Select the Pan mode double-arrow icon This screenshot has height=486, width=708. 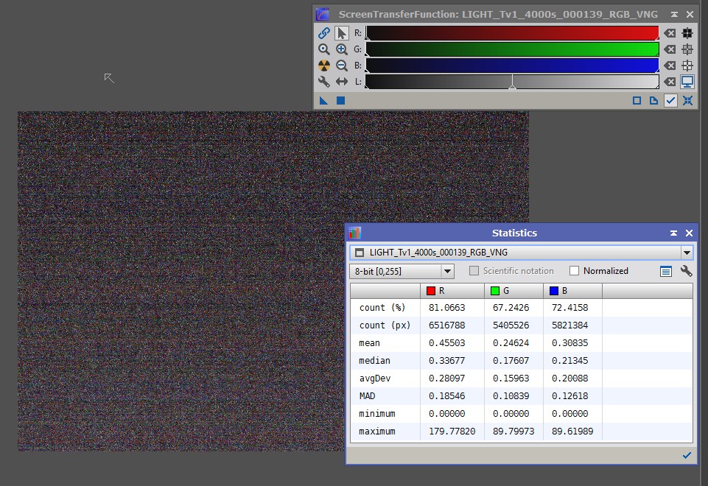pyautogui.click(x=342, y=82)
